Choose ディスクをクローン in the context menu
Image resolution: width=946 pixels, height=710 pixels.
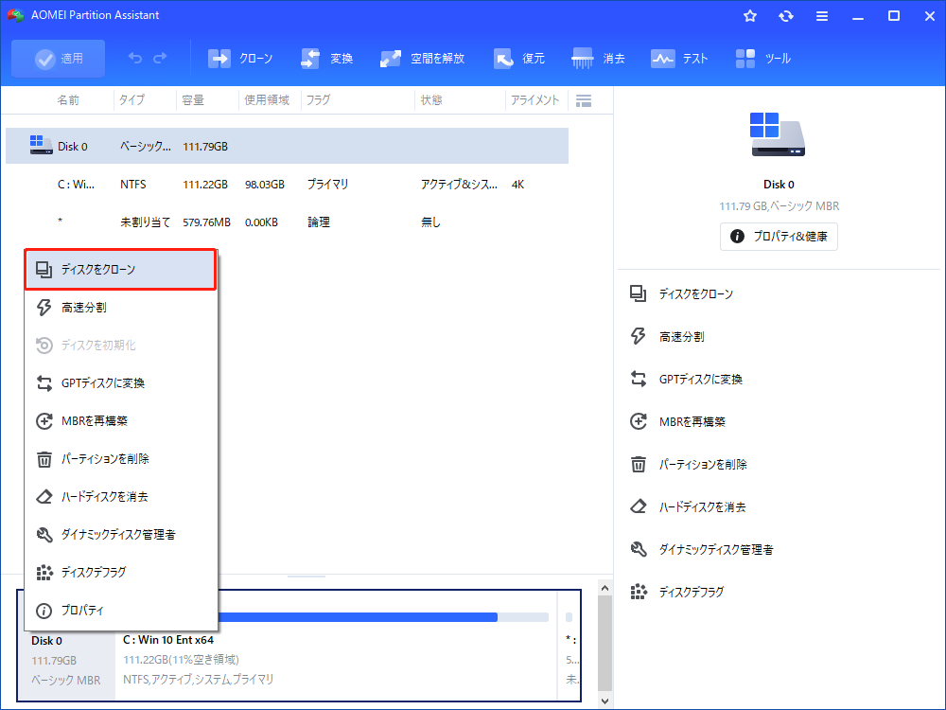[121, 269]
